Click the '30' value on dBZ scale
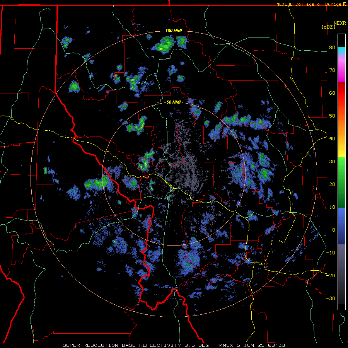This screenshot has width=348, height=348. [332, 162]
